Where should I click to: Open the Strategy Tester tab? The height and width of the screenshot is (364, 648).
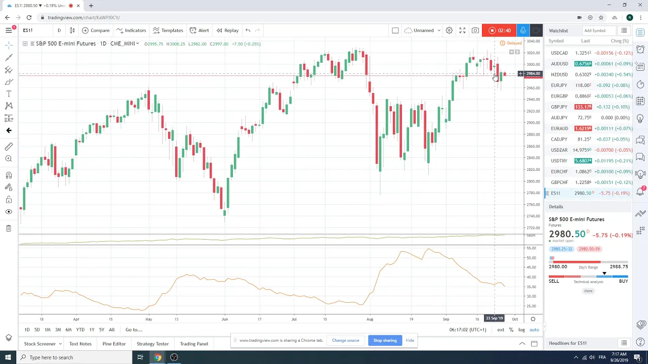(152, 344)
